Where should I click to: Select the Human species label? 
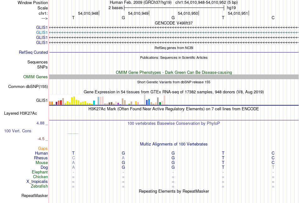coord(41,153)
